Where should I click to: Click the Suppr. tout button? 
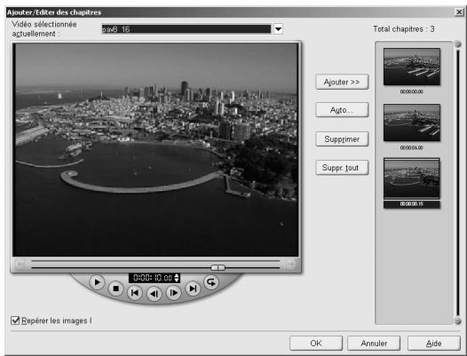coord(342,168)
